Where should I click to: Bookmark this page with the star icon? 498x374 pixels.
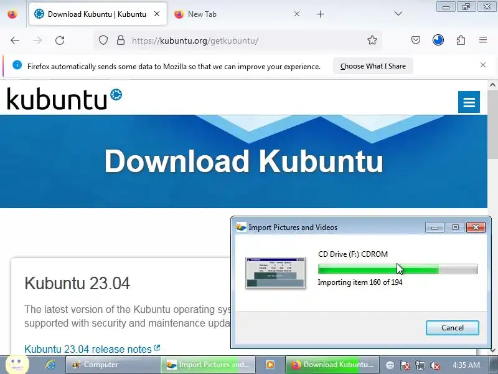372,40
